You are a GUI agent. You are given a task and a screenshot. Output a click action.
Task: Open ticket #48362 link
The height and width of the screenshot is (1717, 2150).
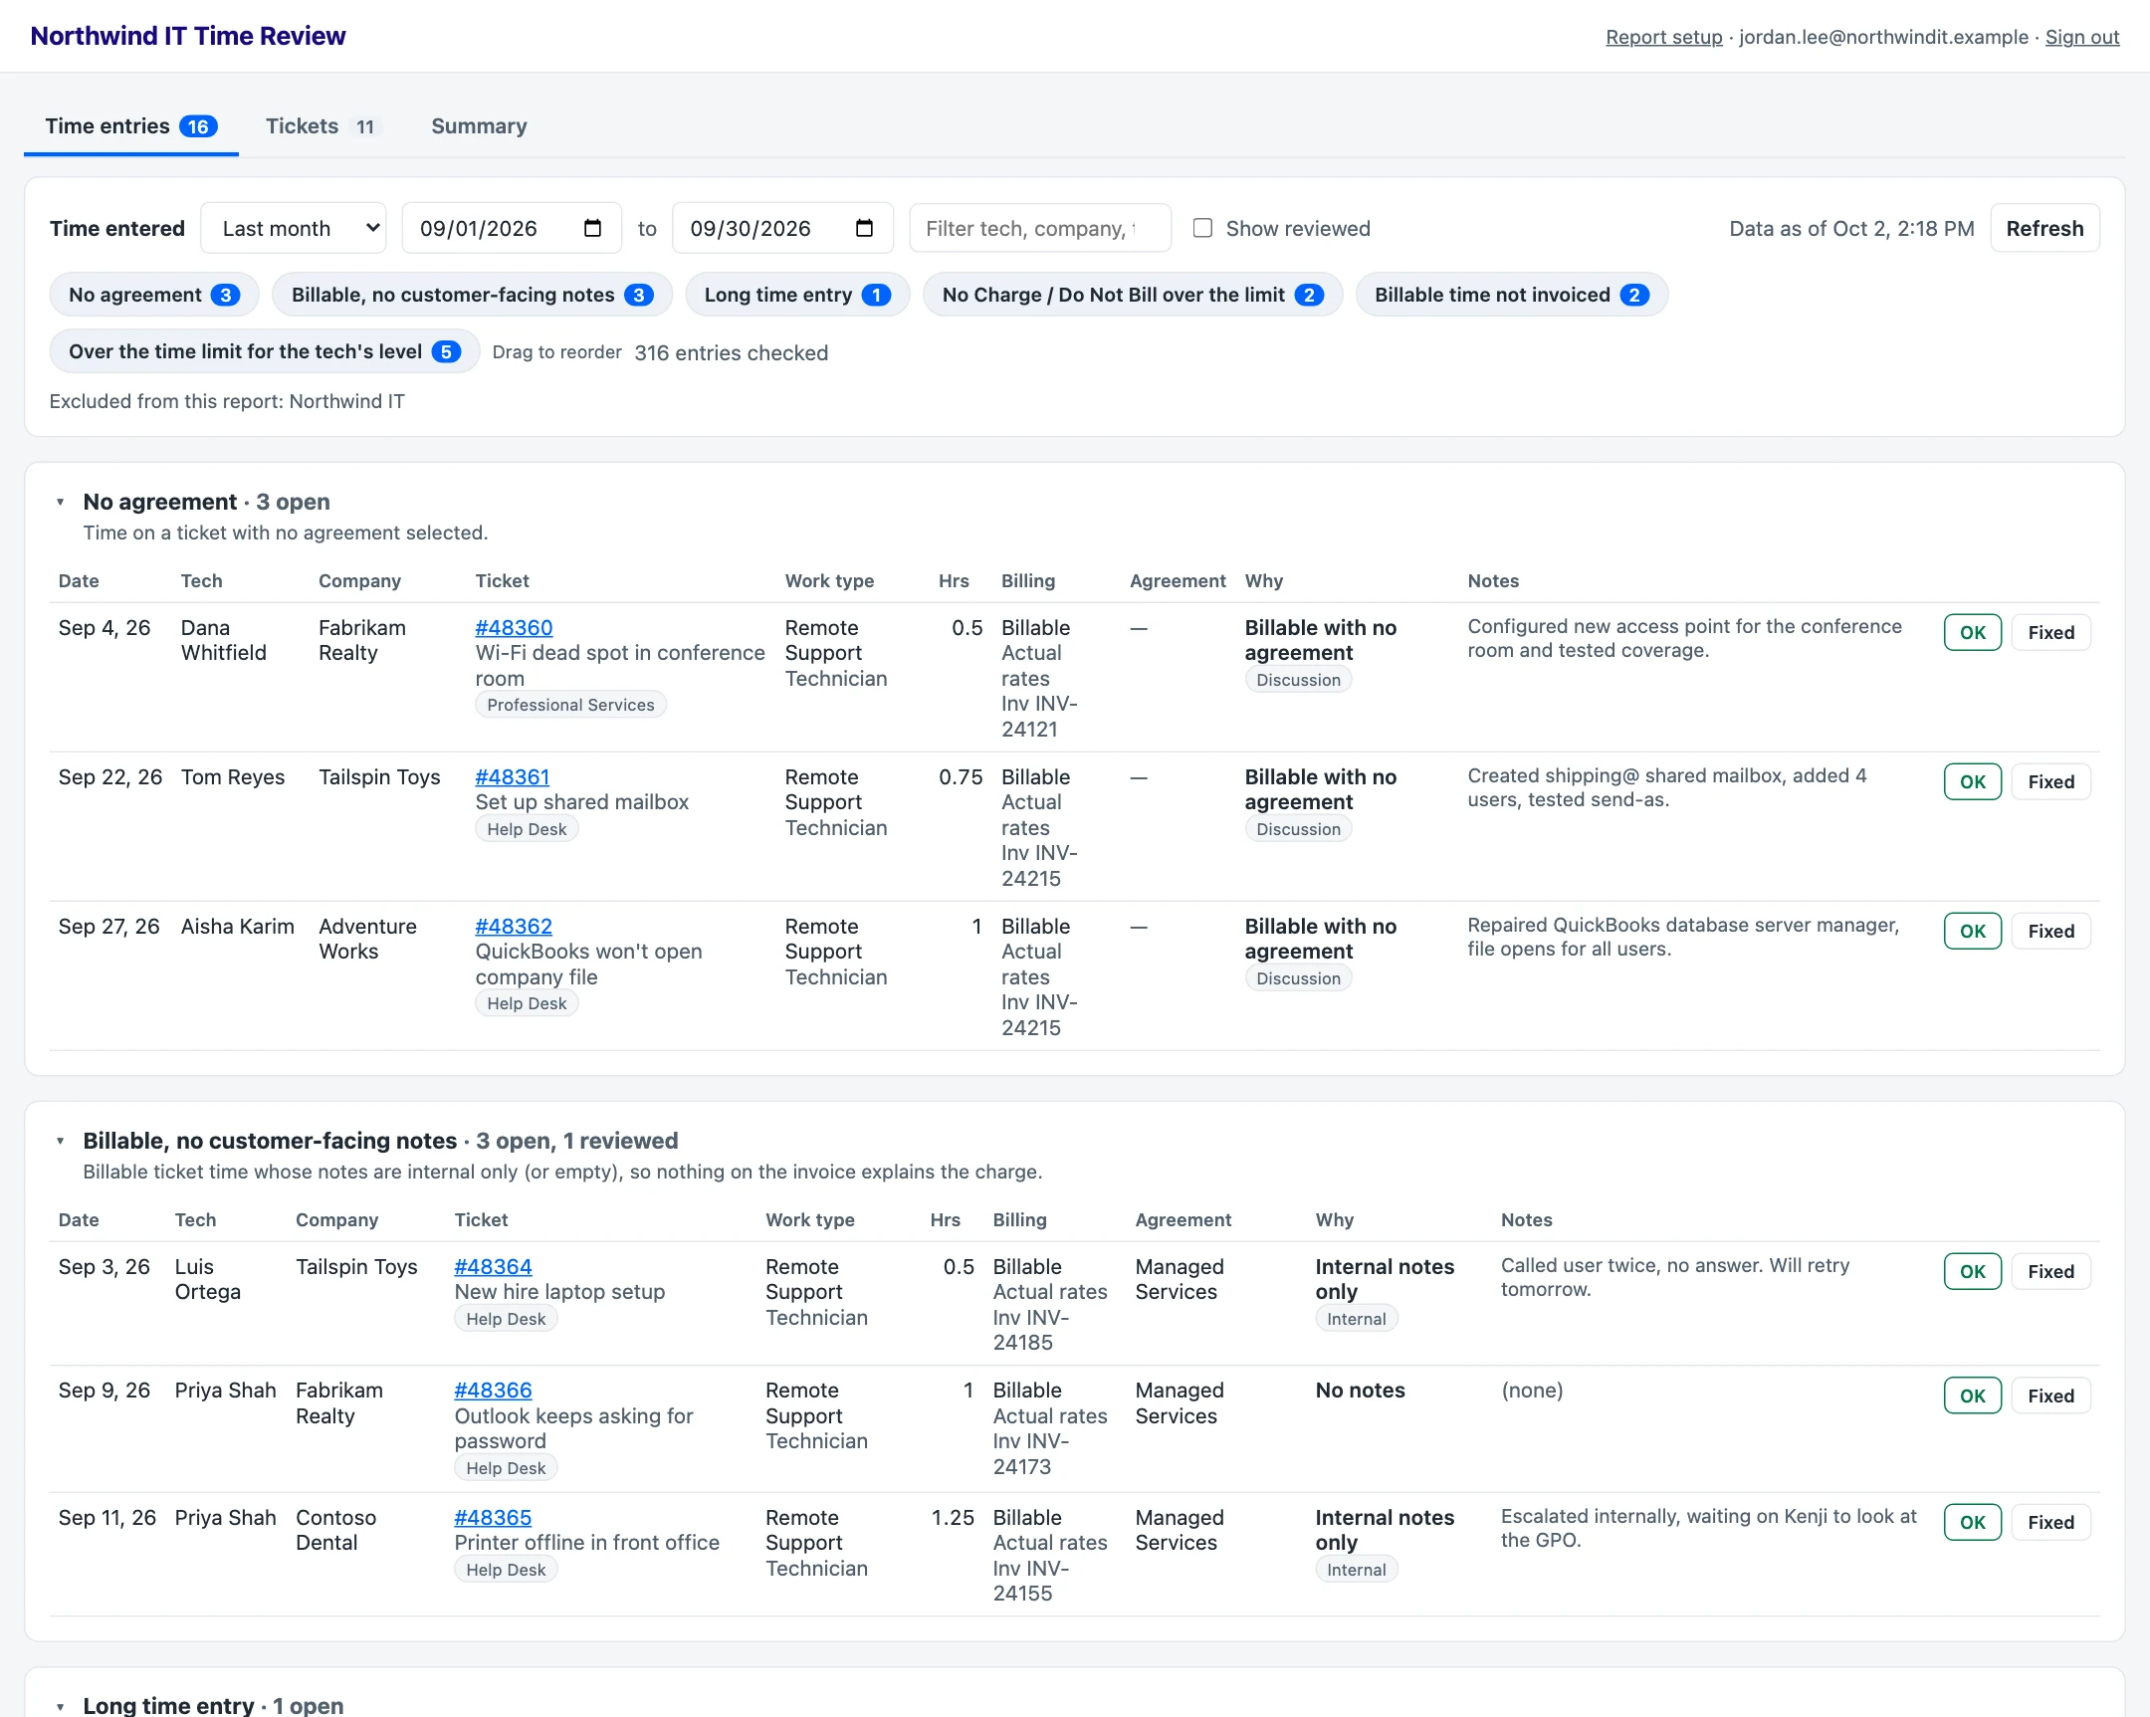(x=514, y=928)
